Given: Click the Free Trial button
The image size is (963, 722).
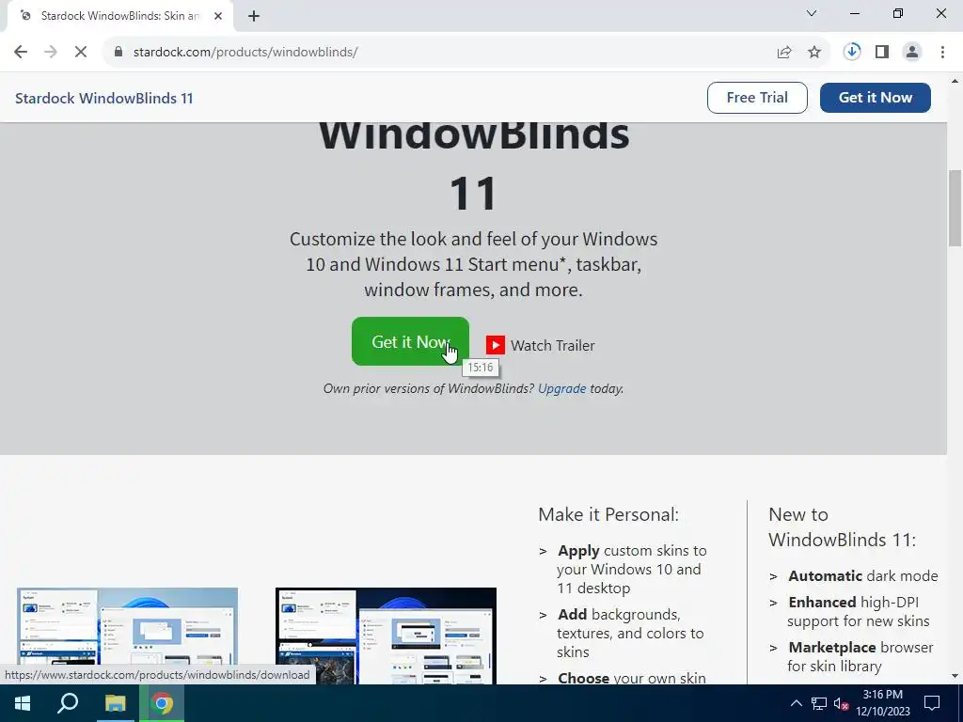Looking at the screenshot, I should (x=757, y=98).
